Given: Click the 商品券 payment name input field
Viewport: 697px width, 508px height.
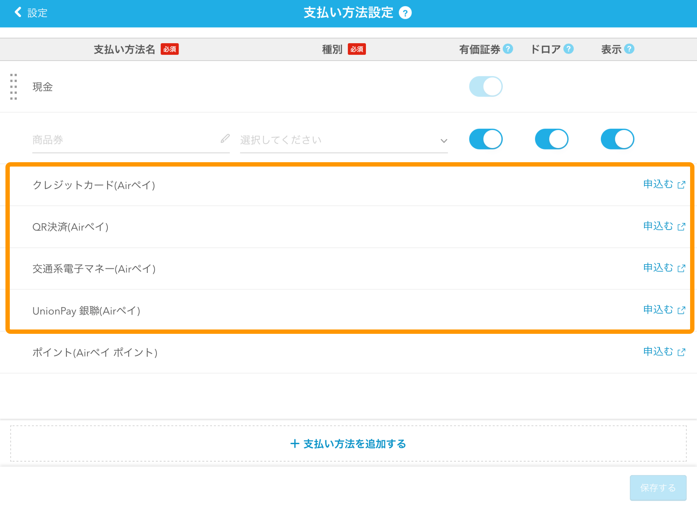Looking at the screenshot, I should (123, 140).
